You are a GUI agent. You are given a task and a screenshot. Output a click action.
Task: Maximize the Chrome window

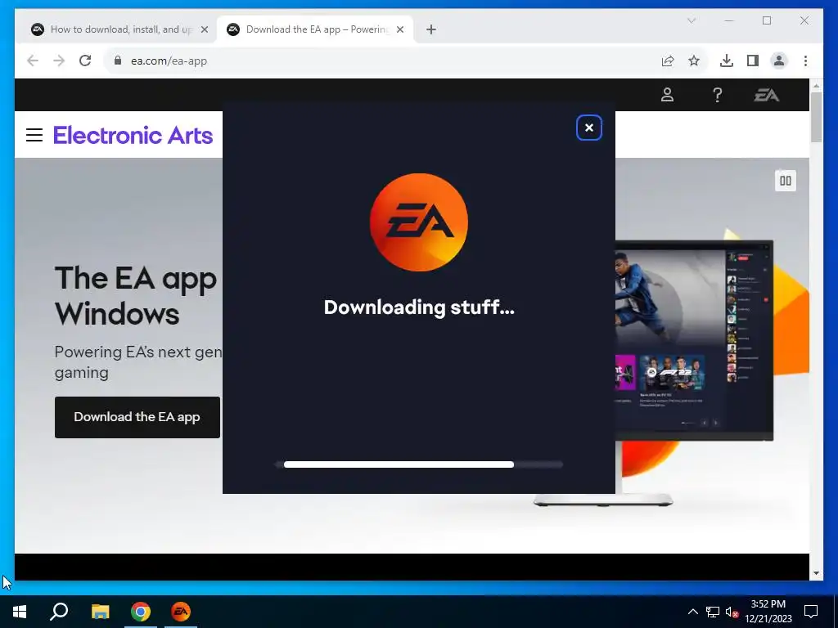tap(767, 20)
